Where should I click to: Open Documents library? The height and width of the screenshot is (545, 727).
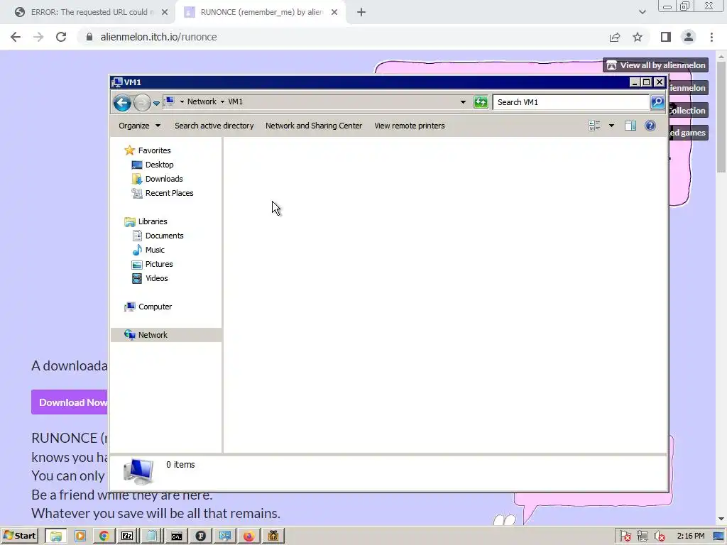164,236
